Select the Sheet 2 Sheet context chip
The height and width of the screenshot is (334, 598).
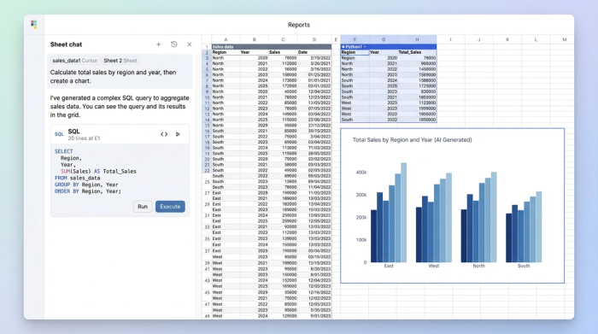(x=120, y=61)
